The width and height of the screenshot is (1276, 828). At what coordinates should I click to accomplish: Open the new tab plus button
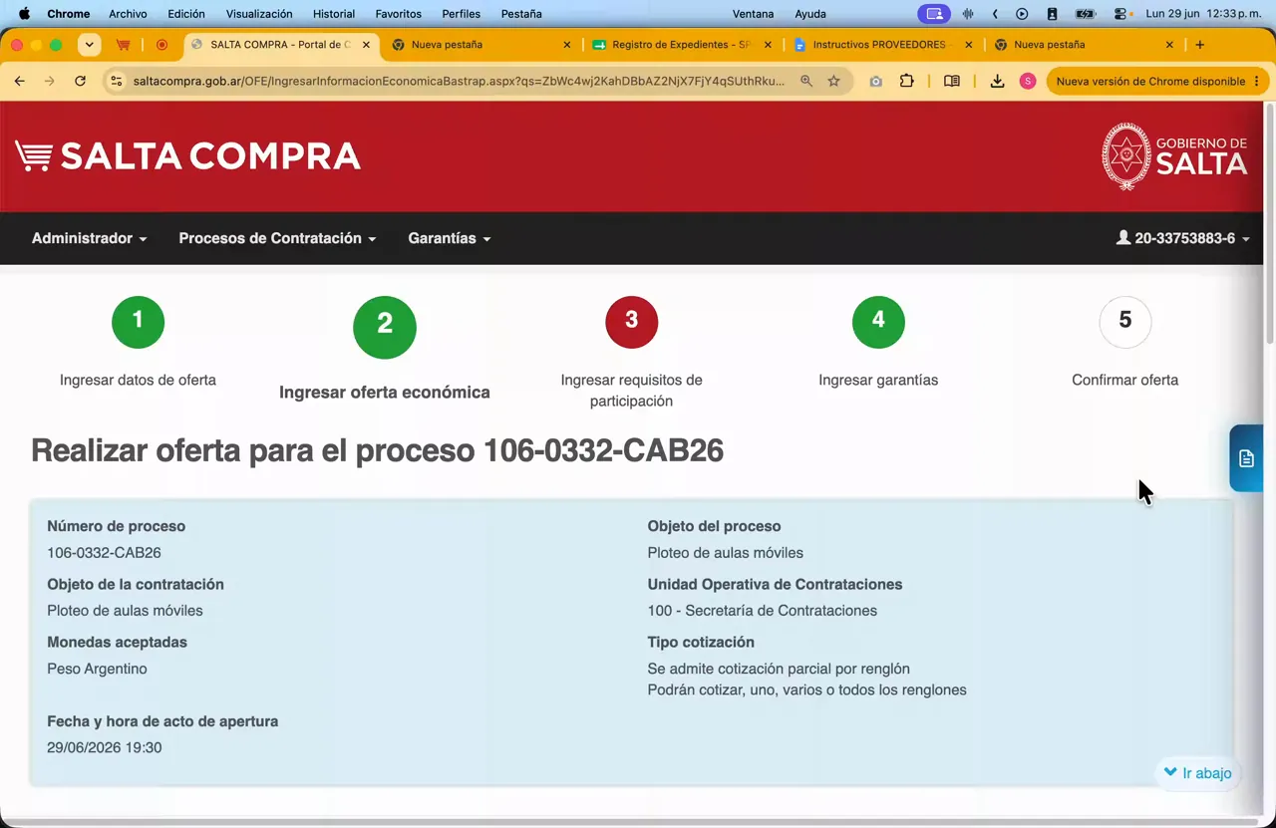pos(1200,45)
